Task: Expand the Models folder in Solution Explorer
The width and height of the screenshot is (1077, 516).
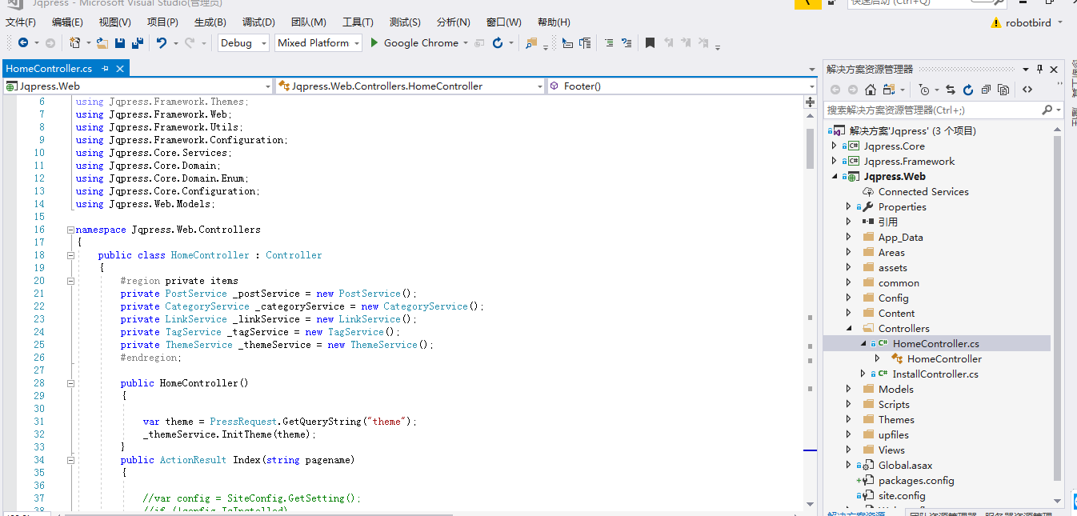Action: pyautogui.click(x=849, y=390)
